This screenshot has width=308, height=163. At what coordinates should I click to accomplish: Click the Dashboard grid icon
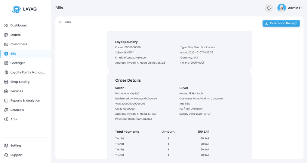point(6,26)
